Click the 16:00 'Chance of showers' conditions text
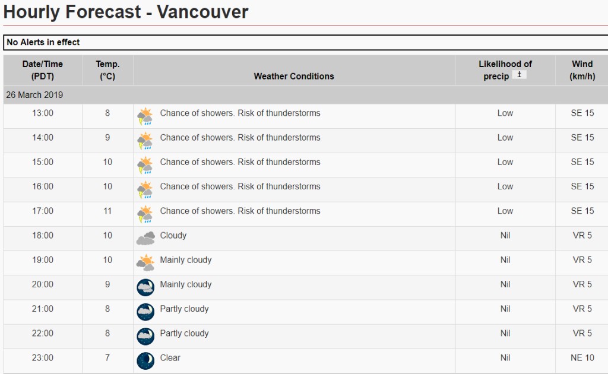This screenshot has height=374, width=608. 240,186
